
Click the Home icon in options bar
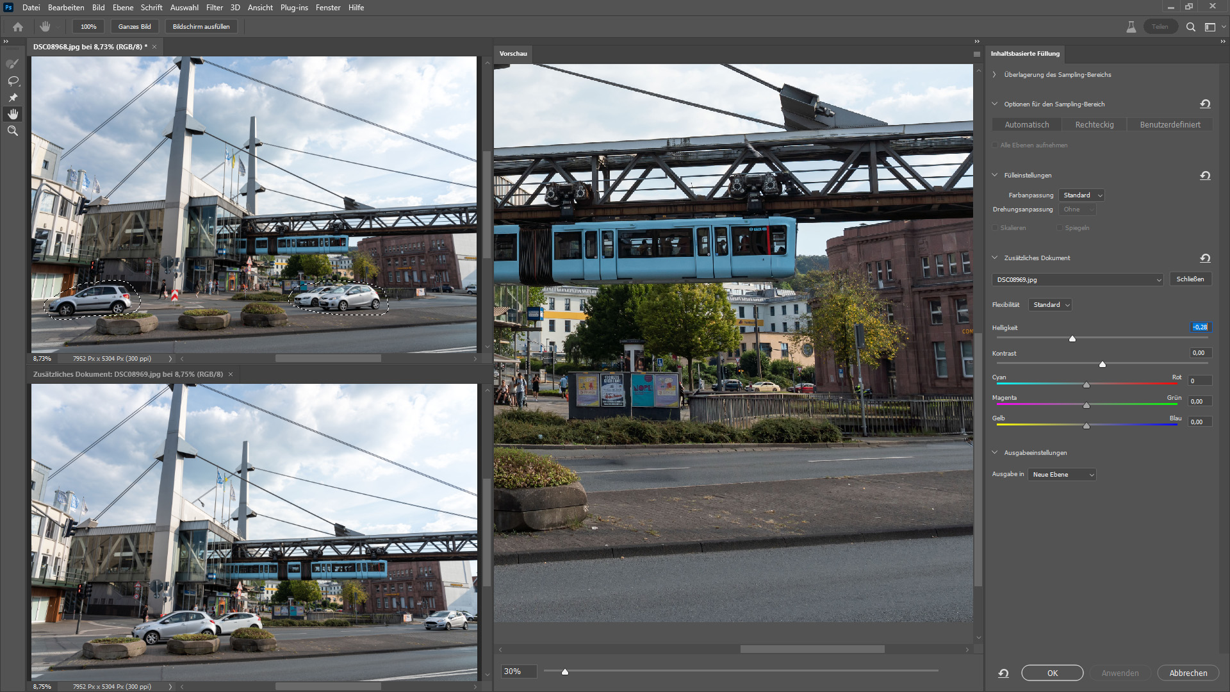tap(18, 27)
